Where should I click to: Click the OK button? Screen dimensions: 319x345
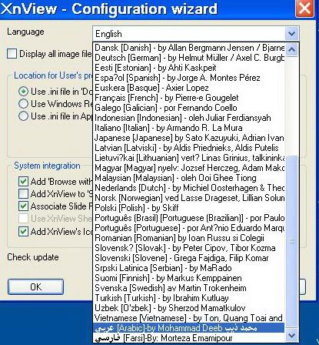35,286
